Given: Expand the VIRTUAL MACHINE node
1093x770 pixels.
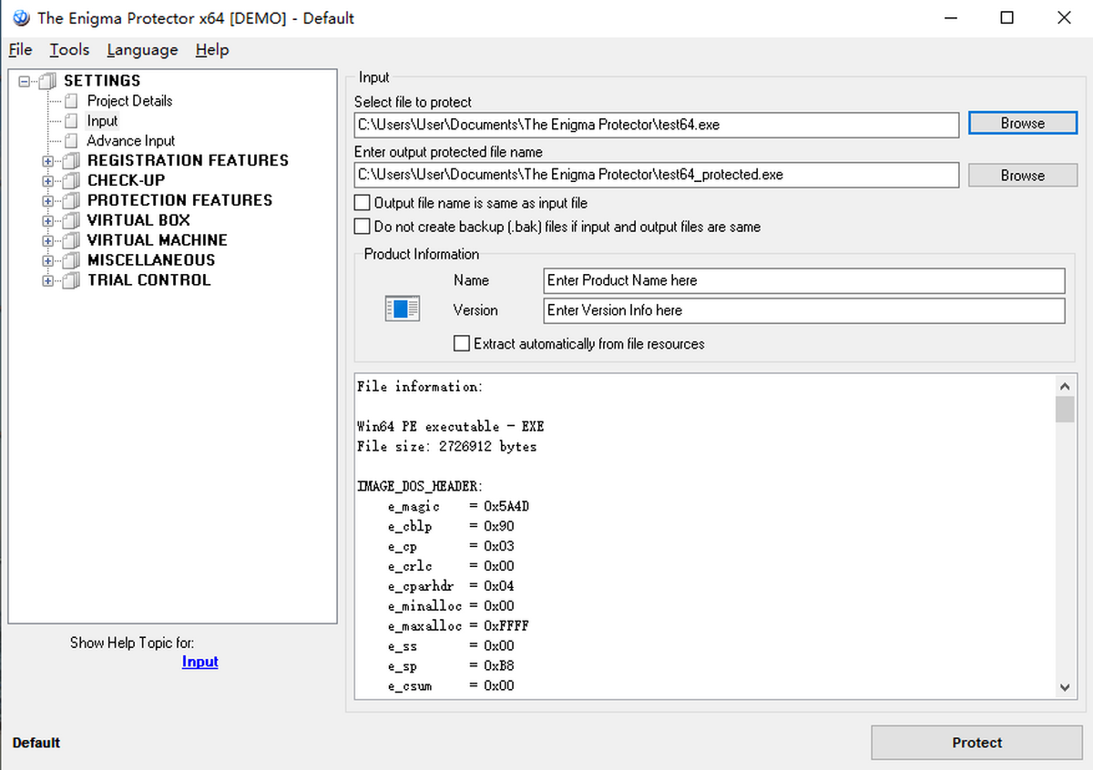Looking at the screenshot, I should coord(48,241).
